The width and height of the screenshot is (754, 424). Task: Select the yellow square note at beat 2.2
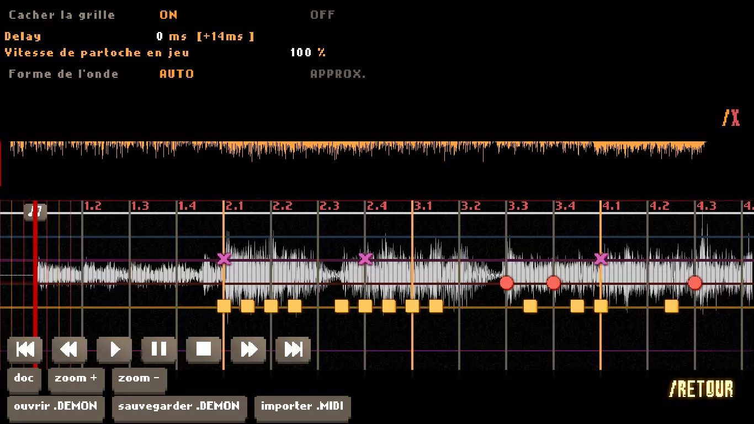click(271, 306)
